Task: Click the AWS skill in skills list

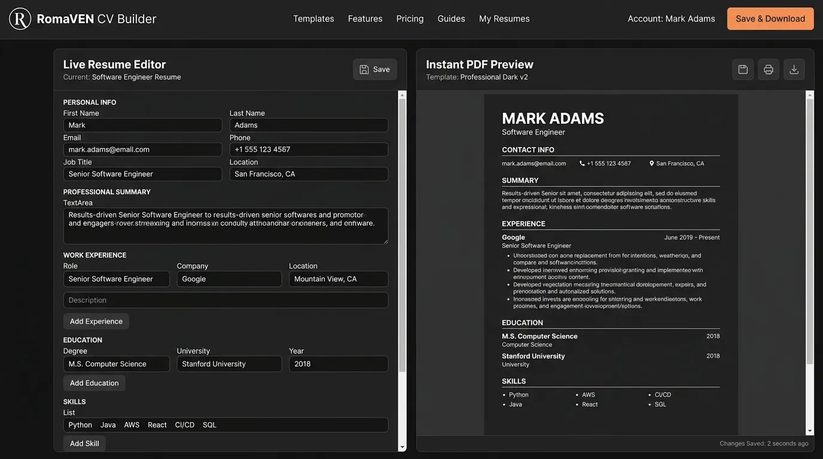Action: [x=132, y=425]
